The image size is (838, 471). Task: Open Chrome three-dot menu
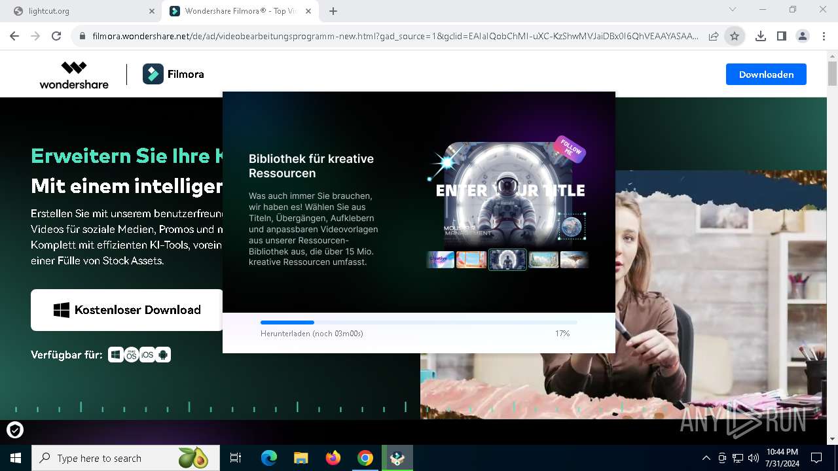pos(824,37)
